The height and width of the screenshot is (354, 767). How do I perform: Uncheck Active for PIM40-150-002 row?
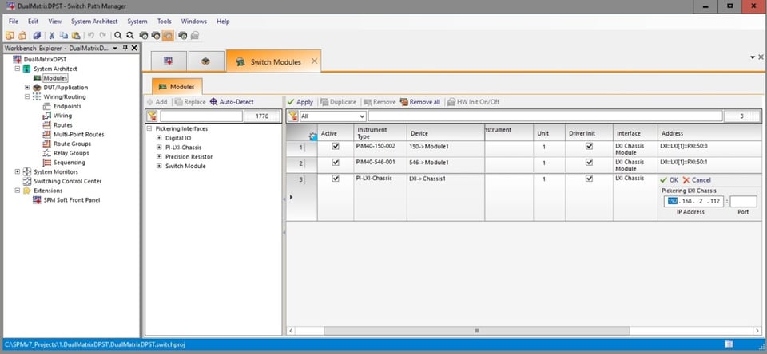(x=336, y=146)
